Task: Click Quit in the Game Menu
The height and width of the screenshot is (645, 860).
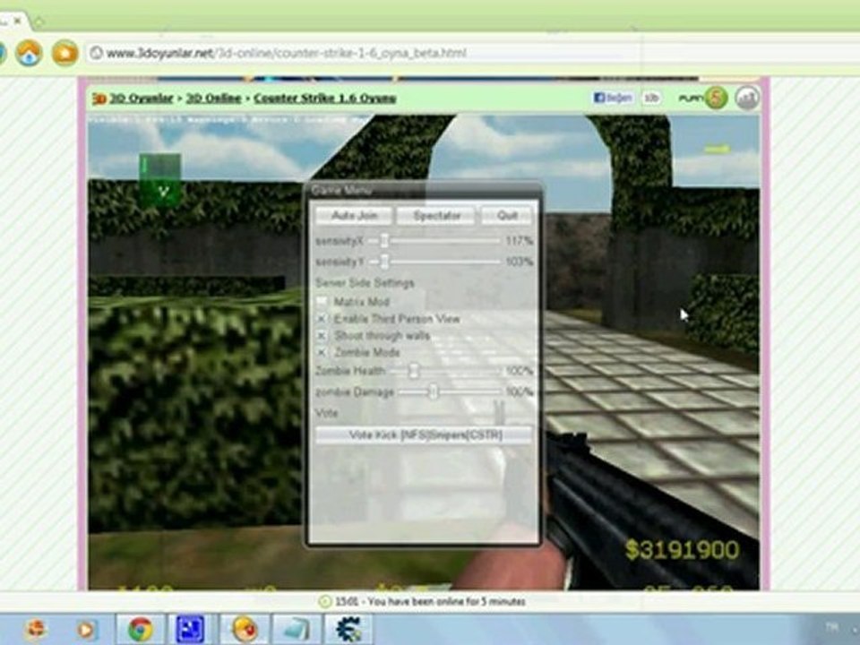Action: (x=507, y=216)
